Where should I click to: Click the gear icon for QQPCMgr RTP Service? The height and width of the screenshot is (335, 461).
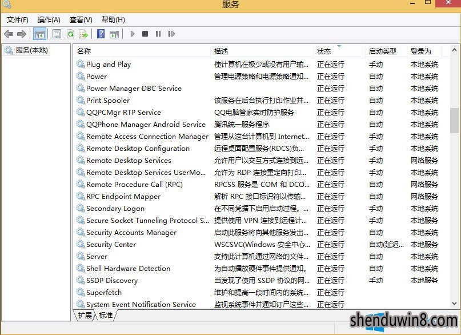pos(81,113)
